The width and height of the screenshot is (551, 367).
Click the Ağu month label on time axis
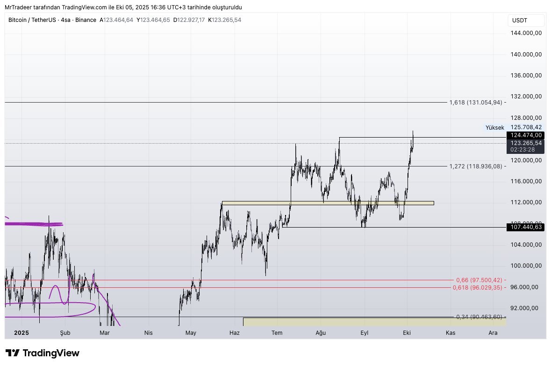[x=321, y=332]
